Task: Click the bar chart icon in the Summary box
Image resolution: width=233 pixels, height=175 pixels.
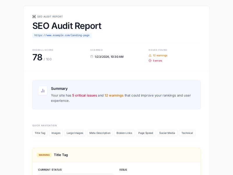Action: (43, 91)
